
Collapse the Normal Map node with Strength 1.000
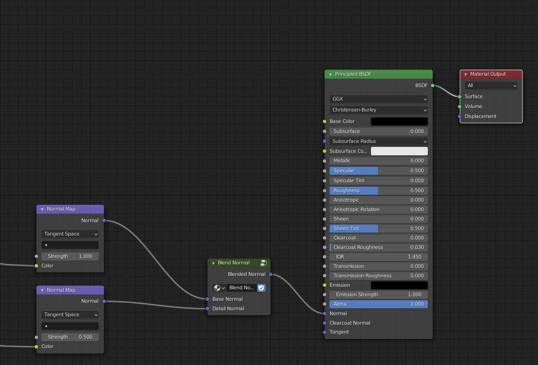click(x=42, y=210)
